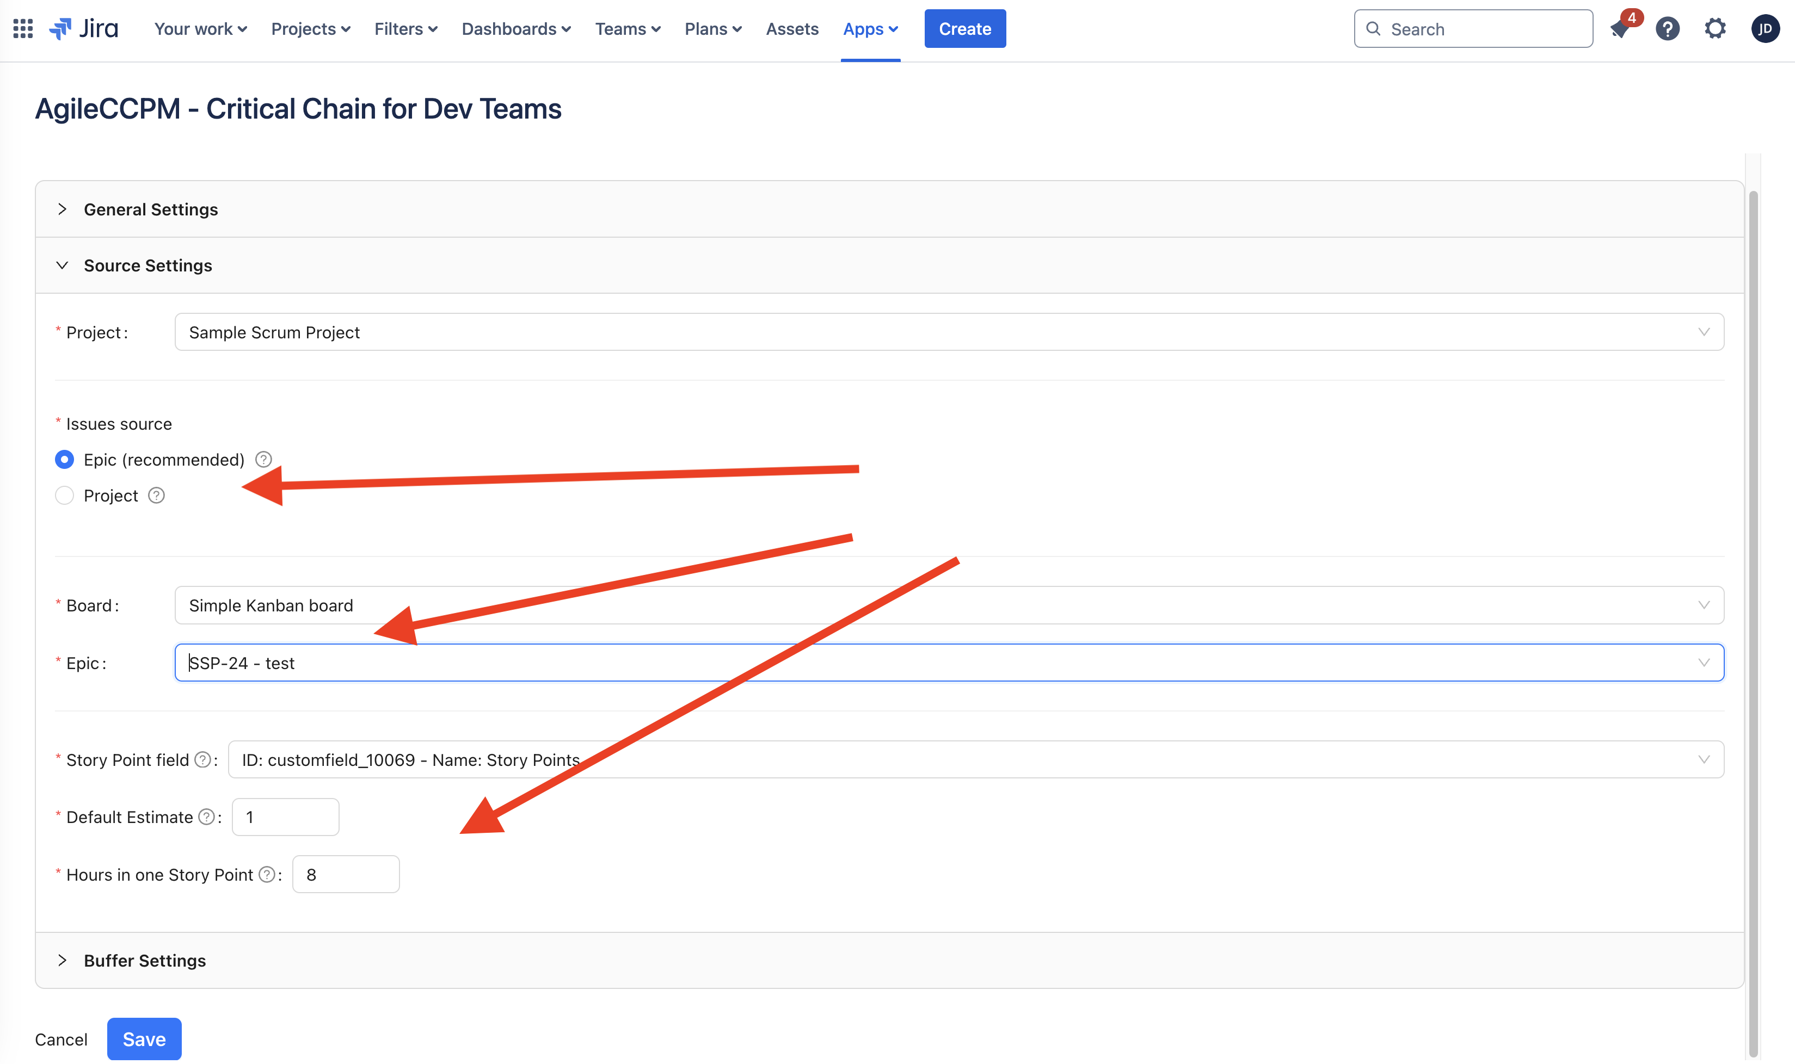Open the Story Point field dropdown
Viewport: 1795px width, 1064px height.
[x=975, y=759]
